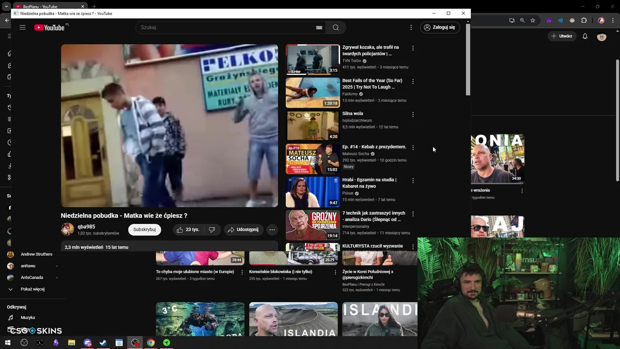Open the Andrew Struthers subscription
Viewport: 620px width, 349px height.
(x=36, y=254)
